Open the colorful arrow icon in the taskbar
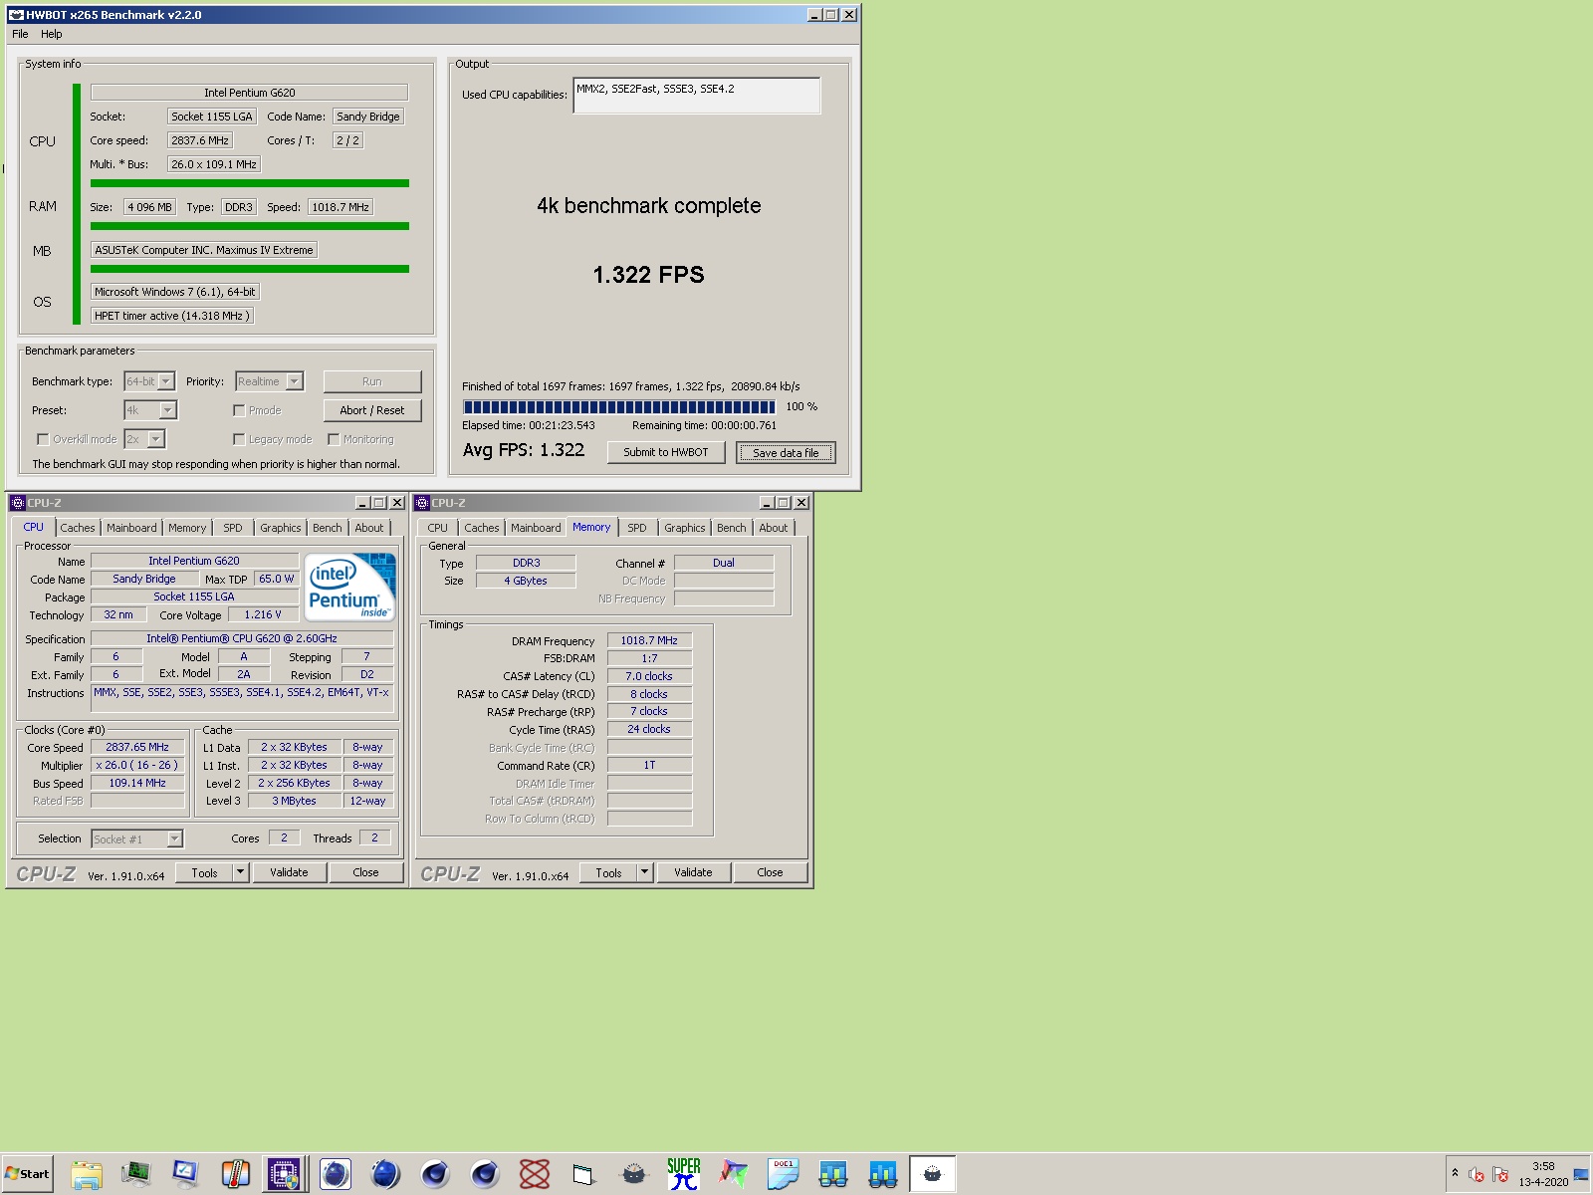 point(734,1174)
